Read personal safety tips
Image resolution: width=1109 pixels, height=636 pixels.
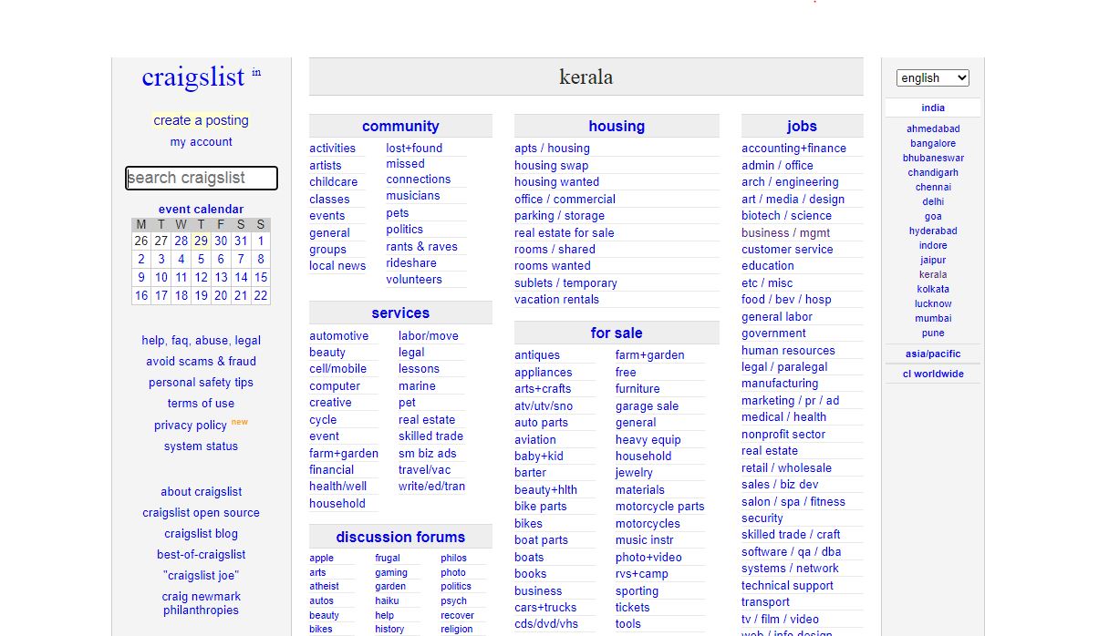[201, 383]
